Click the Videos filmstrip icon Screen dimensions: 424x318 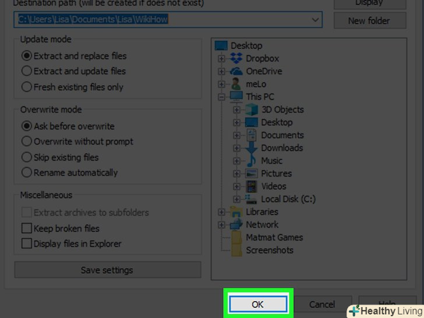point(251,186)
